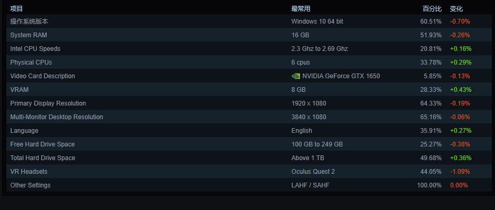Open the Physical CPUs row details
The width and height of the screenshot is (495, 210).
point(31,62)
